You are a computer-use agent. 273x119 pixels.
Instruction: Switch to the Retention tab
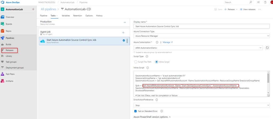point(78,15)
